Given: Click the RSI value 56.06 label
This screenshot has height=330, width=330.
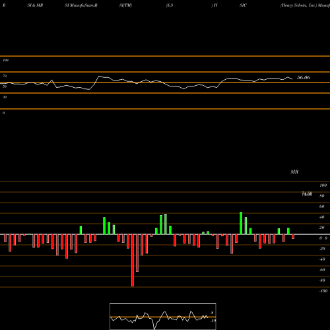Looking at the screenshot, I should (304, 77).
